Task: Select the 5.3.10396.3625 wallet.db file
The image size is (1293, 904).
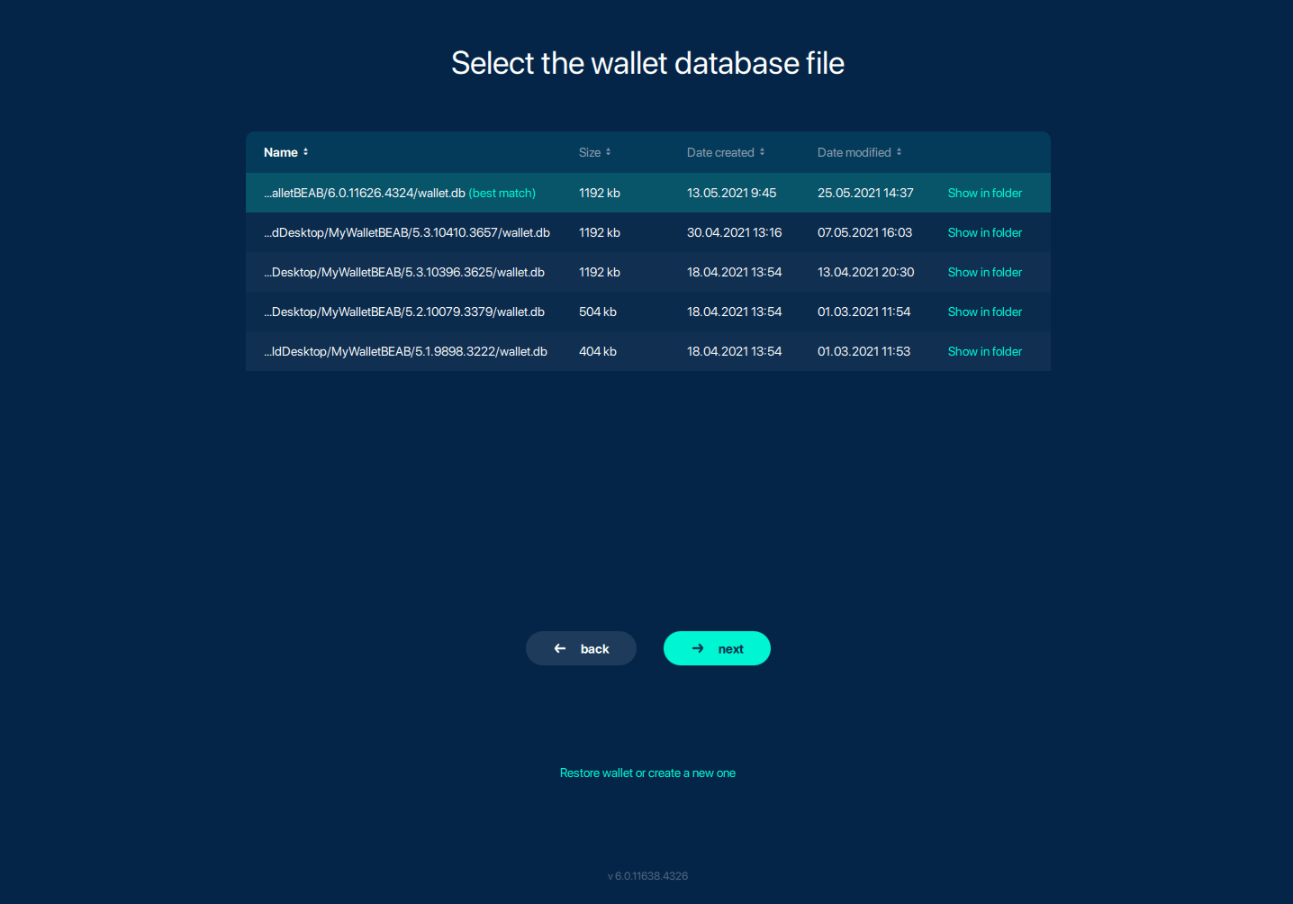Action: (x=403, y=272)
